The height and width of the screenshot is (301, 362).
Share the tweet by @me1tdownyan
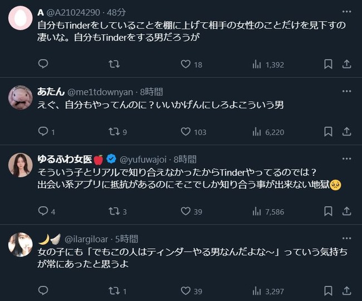pos(346,132)
